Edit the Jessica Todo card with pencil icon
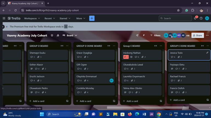This screenshot has height=118, width=211. 207,52
